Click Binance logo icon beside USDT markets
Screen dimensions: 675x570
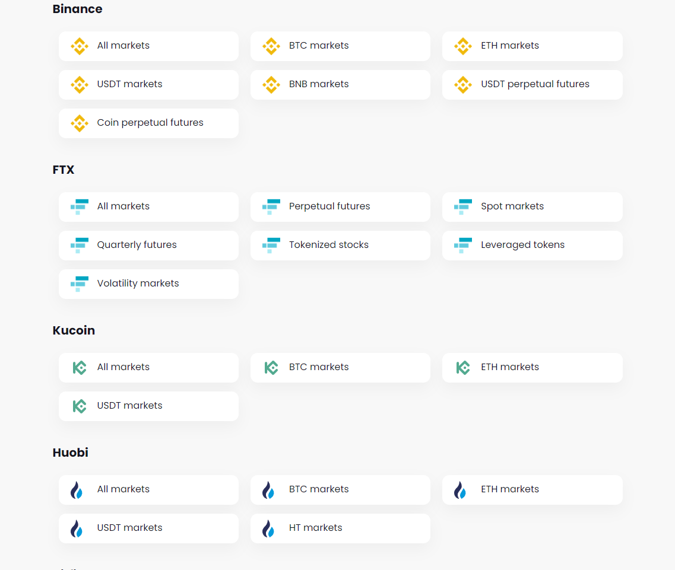(80, 85)
